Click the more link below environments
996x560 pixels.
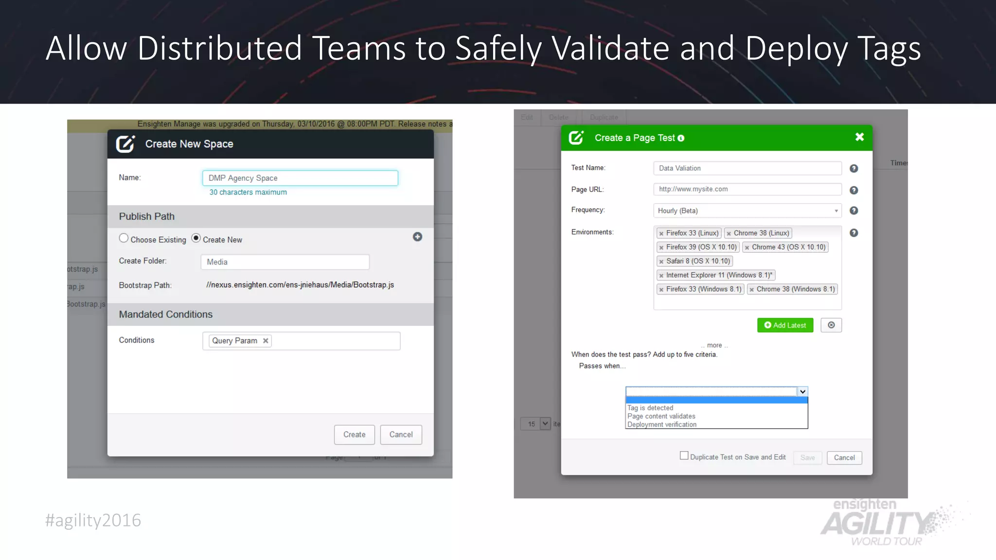[714, 345]
